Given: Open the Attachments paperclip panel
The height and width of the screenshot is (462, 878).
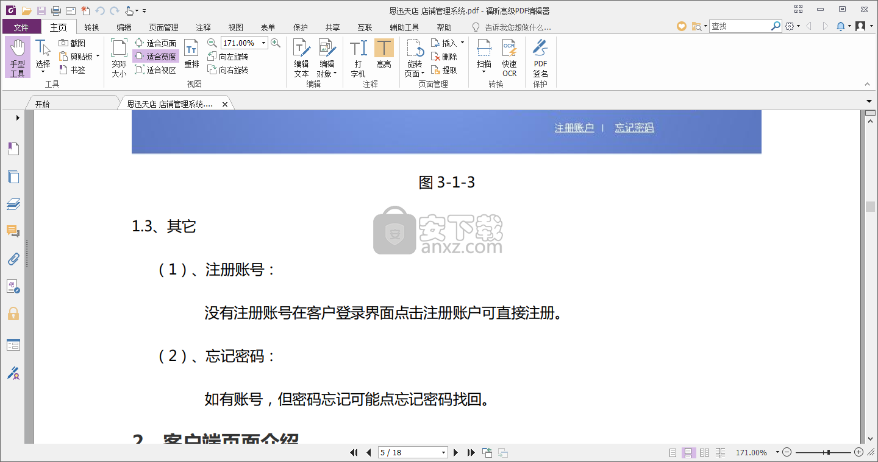Looking at the screenshot, I should (13, 259).
